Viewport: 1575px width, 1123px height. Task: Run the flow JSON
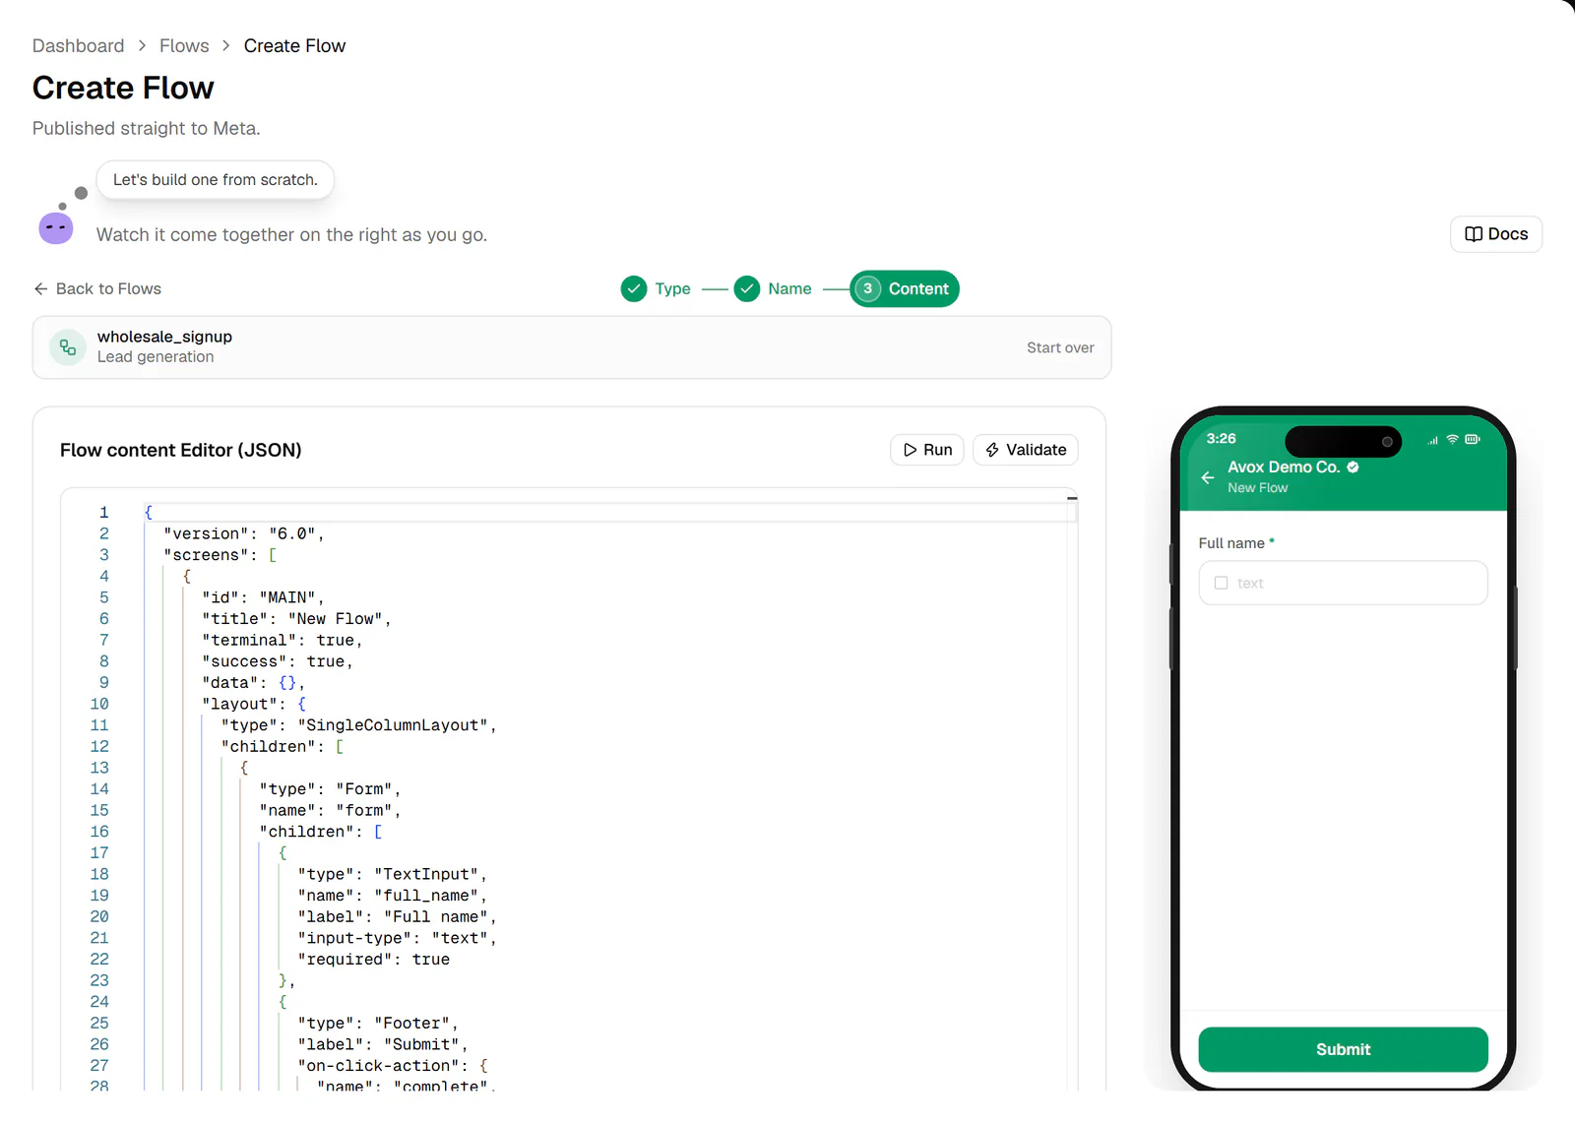927,450
